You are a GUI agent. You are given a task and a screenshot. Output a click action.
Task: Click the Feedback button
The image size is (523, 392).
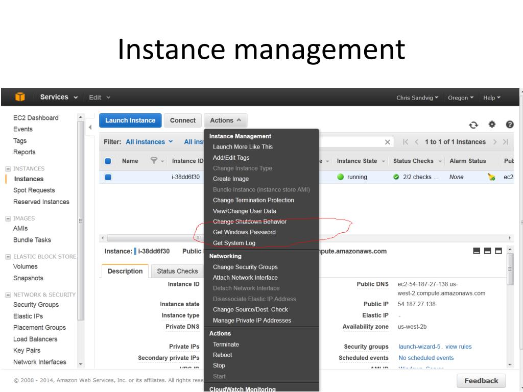pos(481,381)
